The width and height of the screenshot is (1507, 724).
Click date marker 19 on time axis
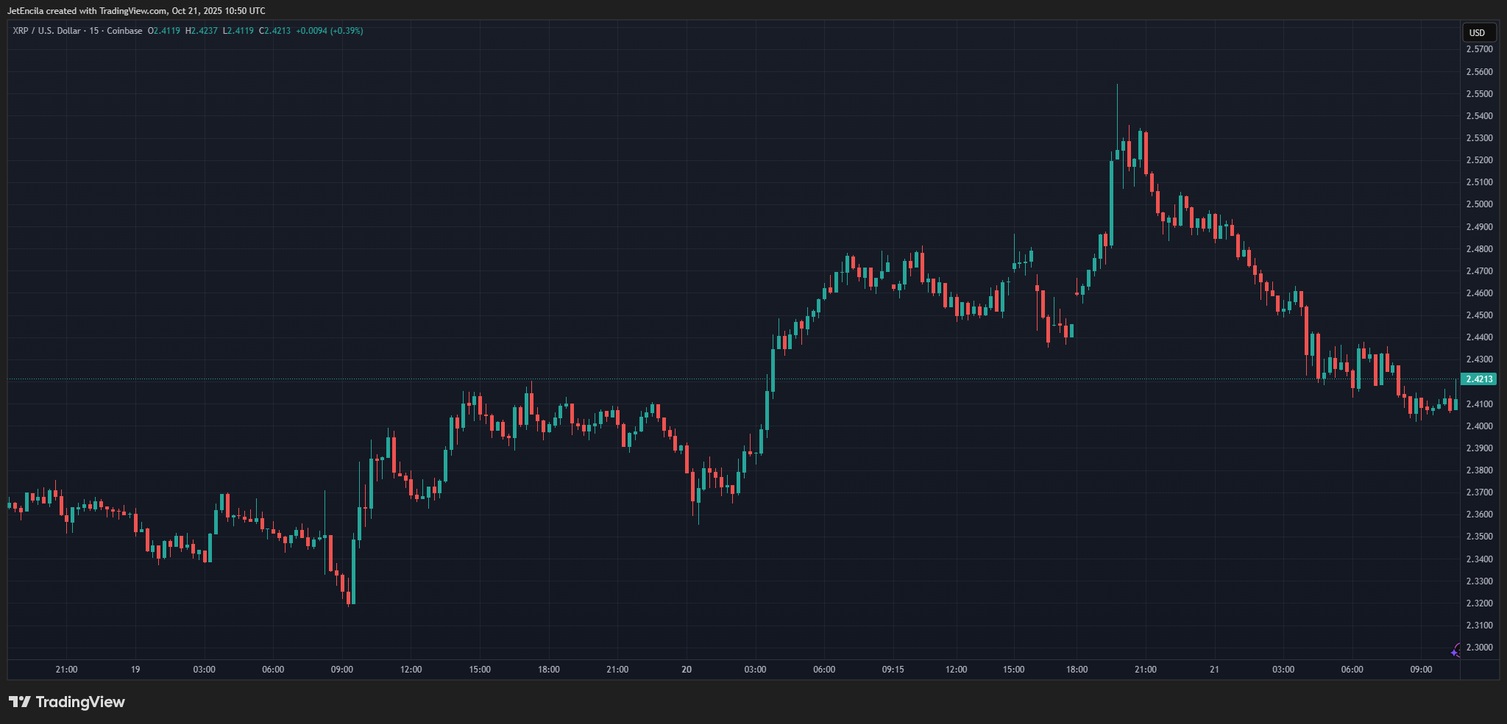pos(135,670)
